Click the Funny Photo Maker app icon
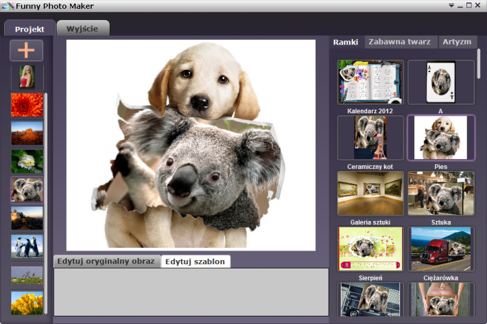The image size is (487, 324). 8,5
